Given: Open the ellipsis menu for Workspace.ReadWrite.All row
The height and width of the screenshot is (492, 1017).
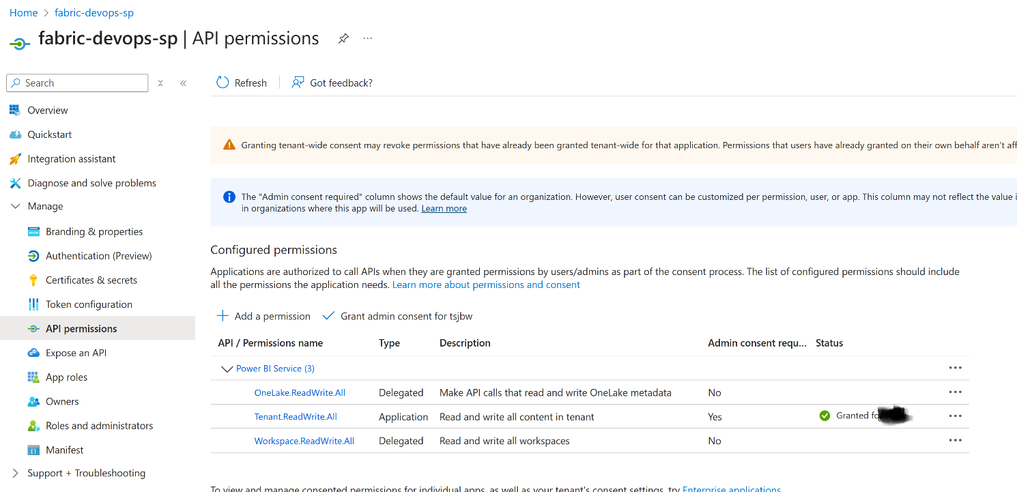Looking at the screenshot, I should 955,441.
